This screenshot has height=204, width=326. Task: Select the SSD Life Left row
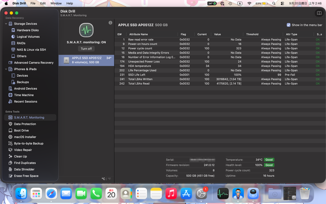pyautogui.click(x=220, y=75)
